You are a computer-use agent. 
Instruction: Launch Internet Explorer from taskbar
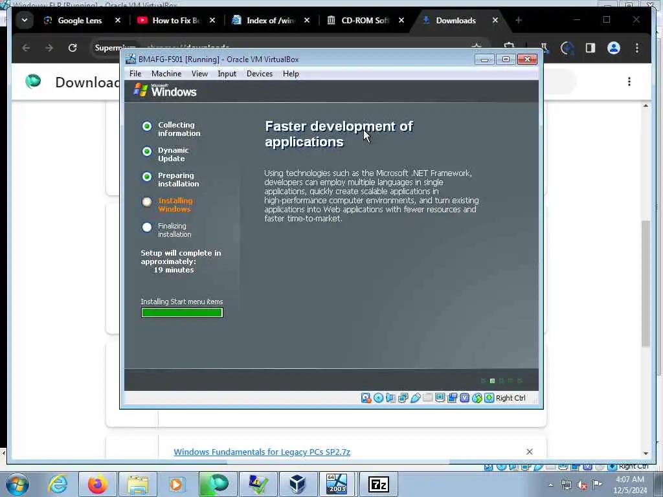58,484
